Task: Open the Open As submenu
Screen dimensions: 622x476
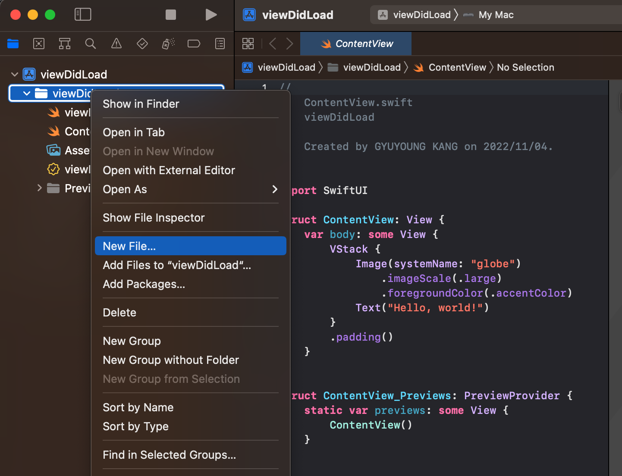Action: point(191,189)
